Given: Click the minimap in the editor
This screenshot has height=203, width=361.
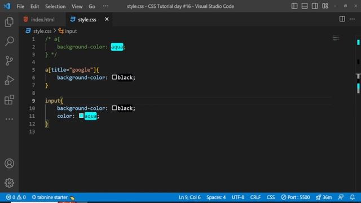Looking at the screenshot, I should (x=336, y=38).
